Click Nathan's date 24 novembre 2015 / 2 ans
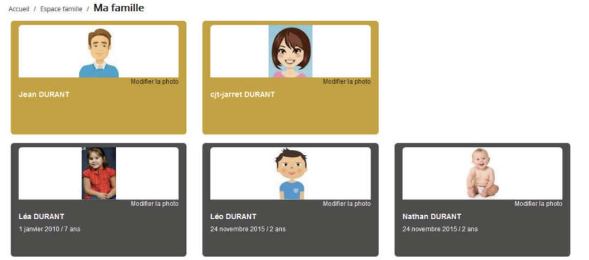The image size is (589, 260). tap(440, 229)
